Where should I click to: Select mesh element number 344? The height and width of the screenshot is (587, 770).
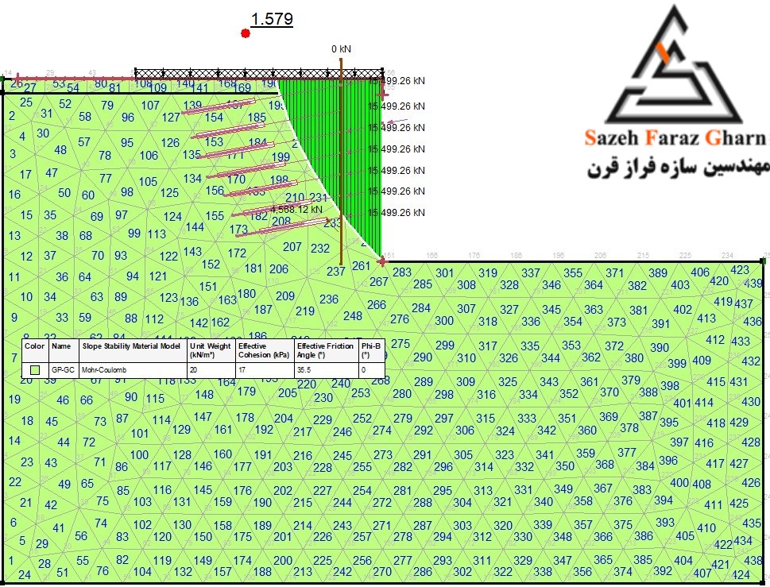(551, 358)
